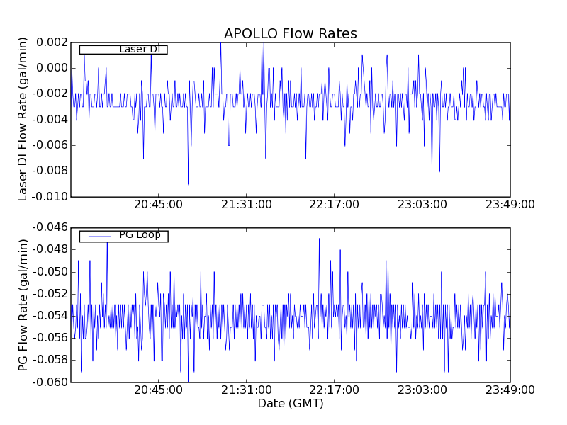Click the -0.054 y-axis tick label
Image resolution: width=567 pixels, height=425 pixels.
[50, 316]
